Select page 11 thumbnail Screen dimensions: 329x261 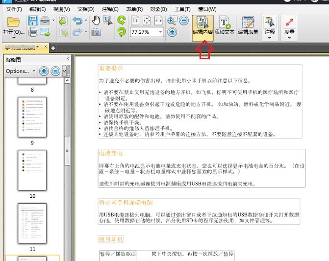(x=32, y=223)
